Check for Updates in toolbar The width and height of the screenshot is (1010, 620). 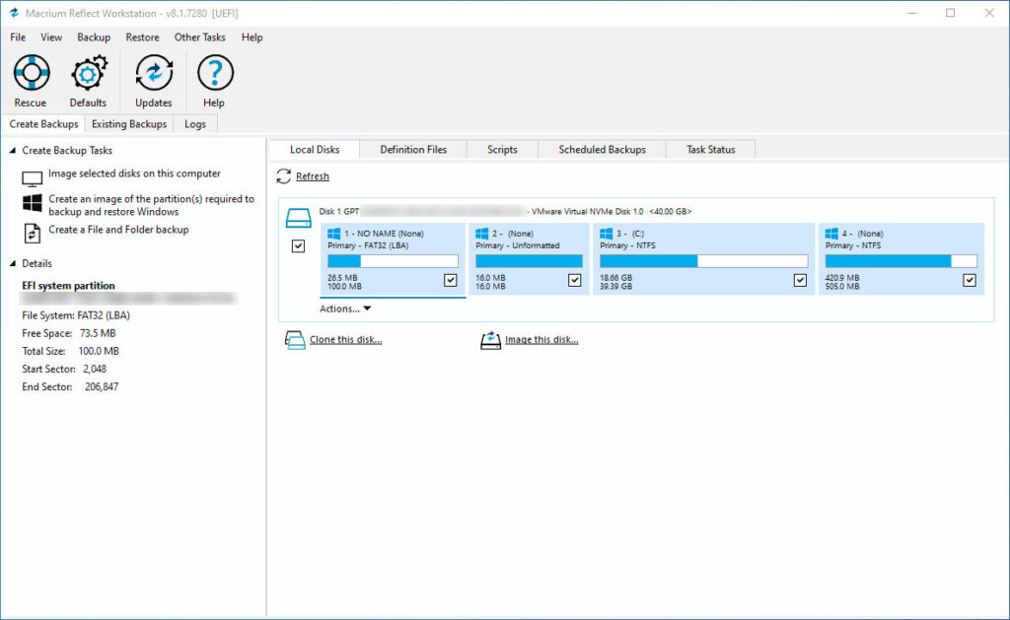pos(153,81)
